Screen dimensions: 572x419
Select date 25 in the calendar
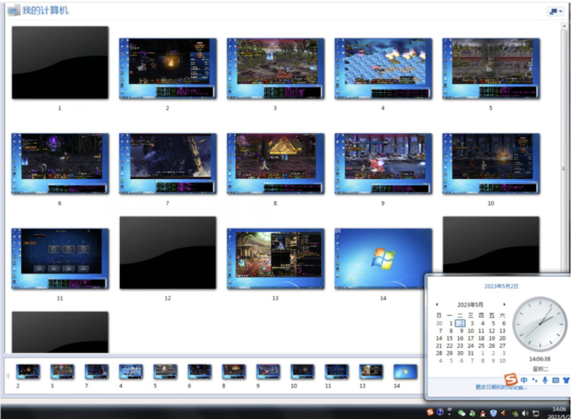(x=481, y=346)
